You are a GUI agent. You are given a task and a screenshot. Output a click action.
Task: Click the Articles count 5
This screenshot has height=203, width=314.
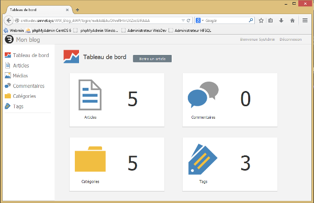pyautogui.click(x=133, y=99)
